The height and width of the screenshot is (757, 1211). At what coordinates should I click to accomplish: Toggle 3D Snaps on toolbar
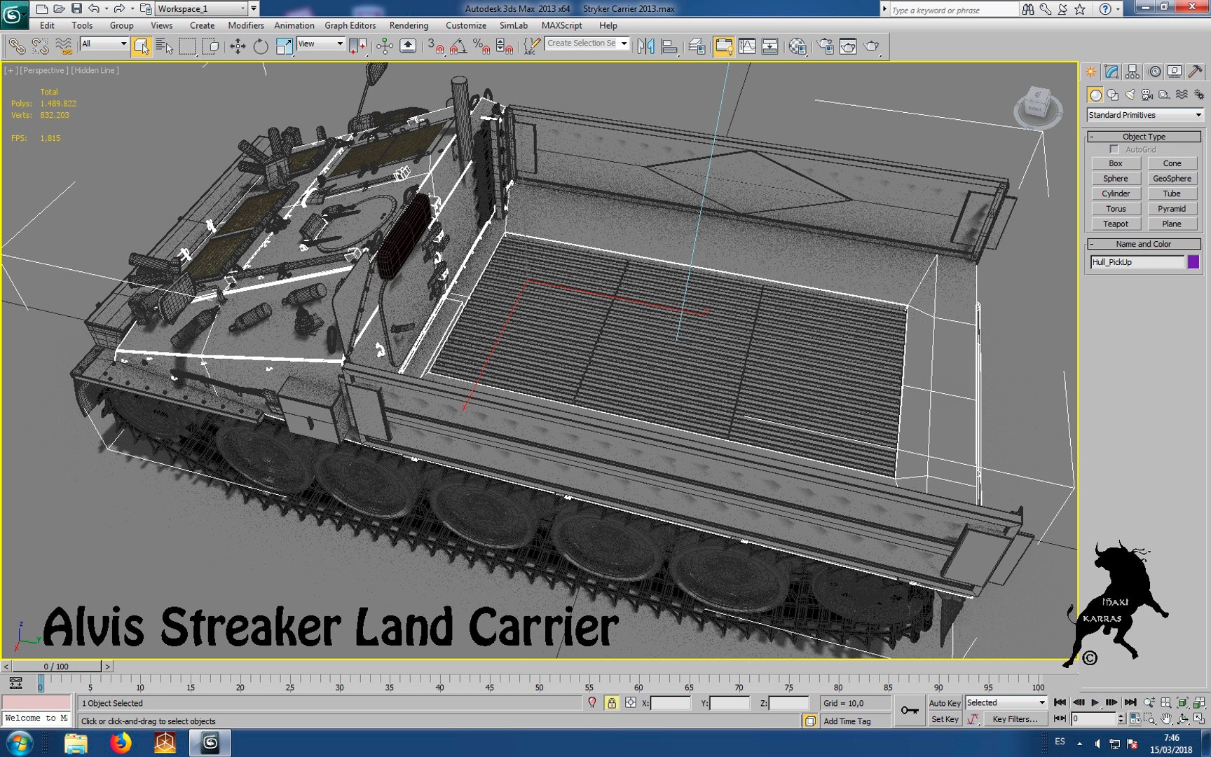click(x=435, y=46)
